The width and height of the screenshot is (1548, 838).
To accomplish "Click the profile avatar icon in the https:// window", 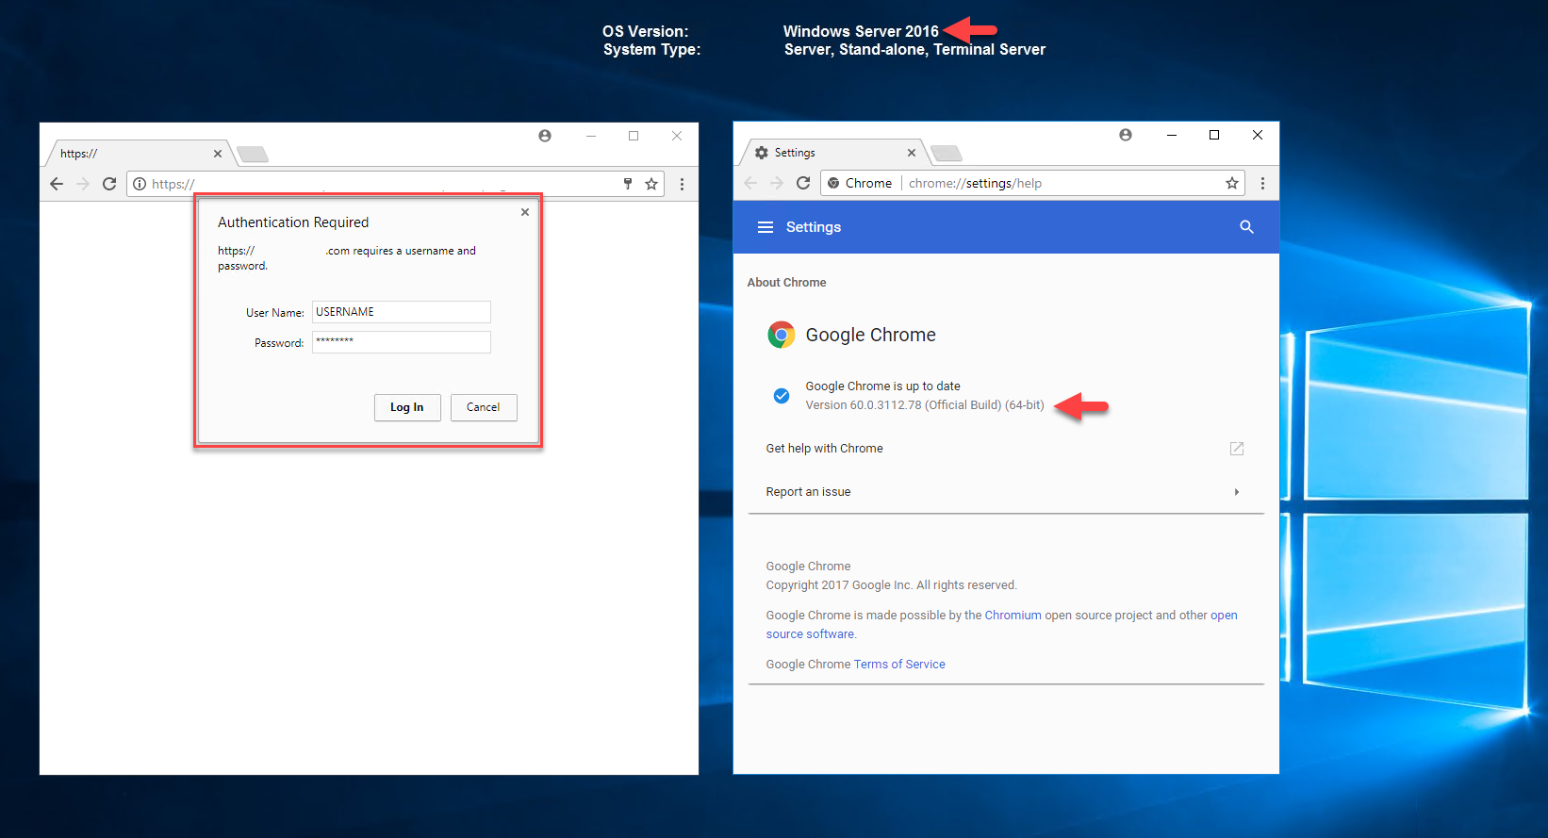I will [x=545, y=136].
